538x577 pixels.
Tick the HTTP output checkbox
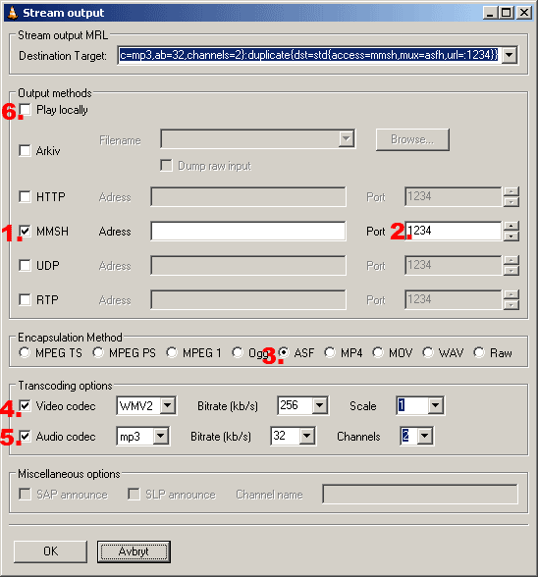pos(26,196)
